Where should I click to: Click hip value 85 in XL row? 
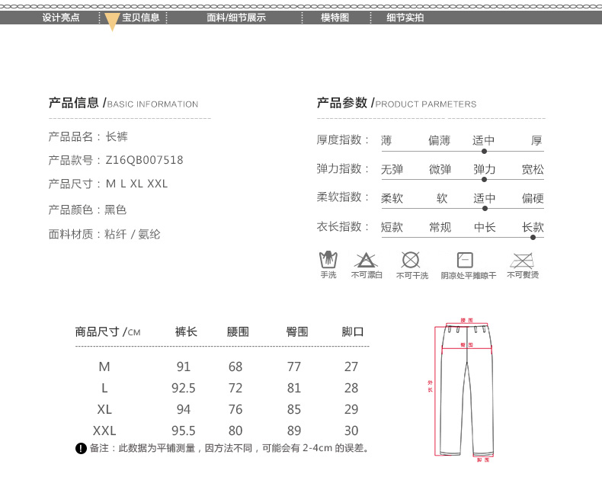pyautogui.click(x=294, y=409)
